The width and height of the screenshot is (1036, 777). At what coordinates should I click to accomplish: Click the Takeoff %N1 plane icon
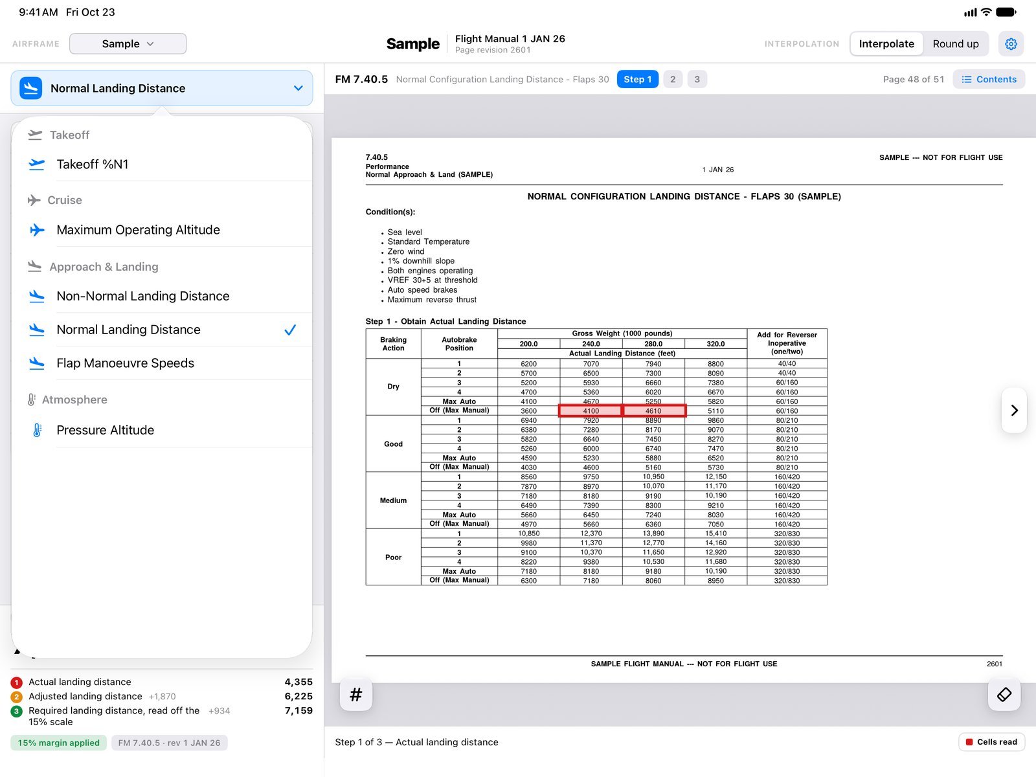37,164
